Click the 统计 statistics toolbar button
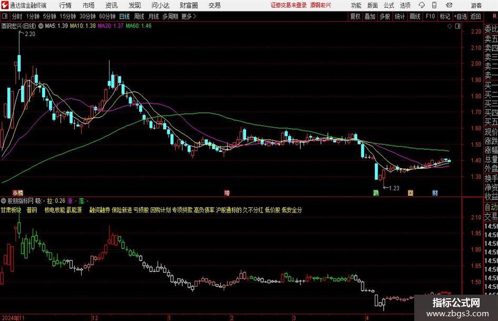498x321 pixels. (x=400, y=16)
